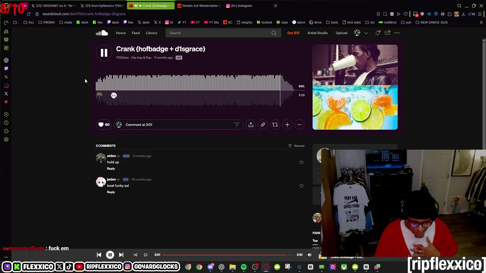This screenshot has height=273, width=486.
Task: Open Spotify from the taskbar
Action: point(244,267)
